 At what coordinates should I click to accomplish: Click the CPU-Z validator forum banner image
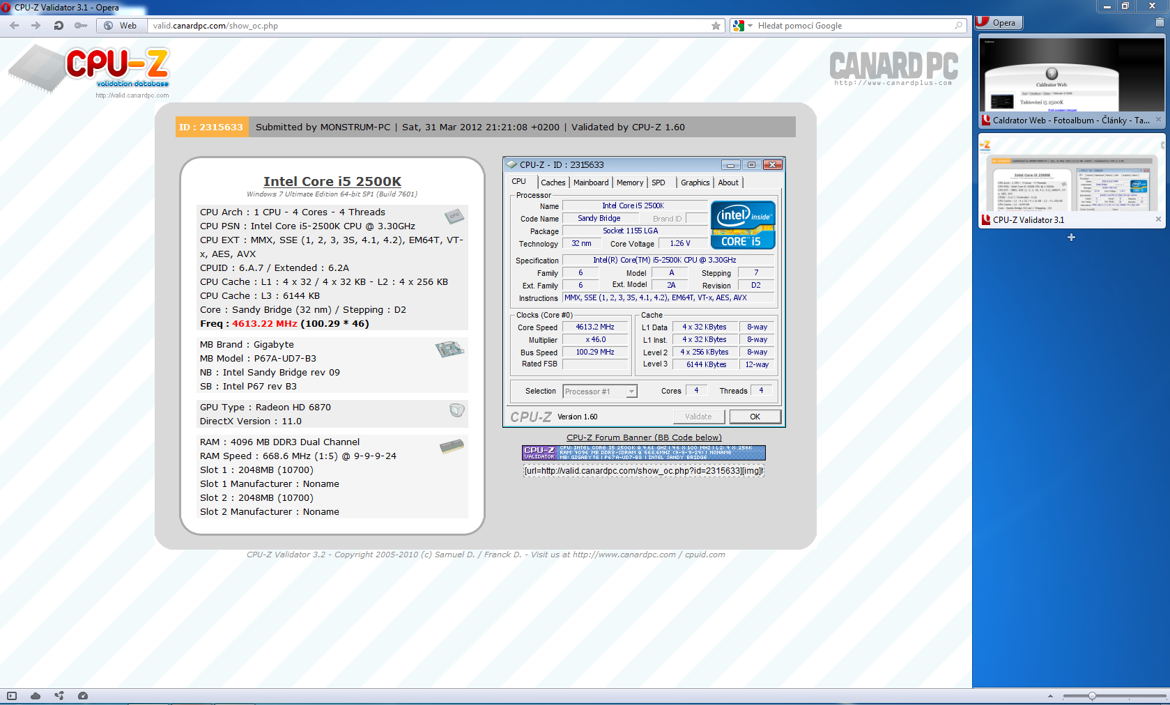(x=644, y=453)
